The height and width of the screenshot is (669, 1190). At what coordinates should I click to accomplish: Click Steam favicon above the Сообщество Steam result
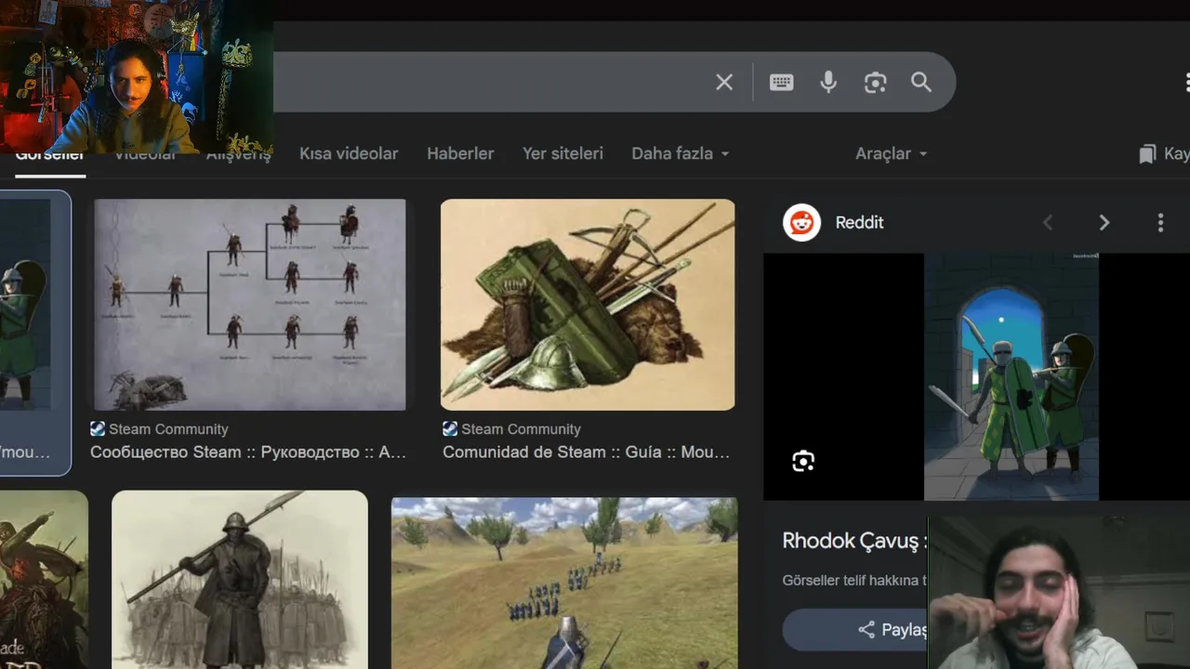pos(98,429)
